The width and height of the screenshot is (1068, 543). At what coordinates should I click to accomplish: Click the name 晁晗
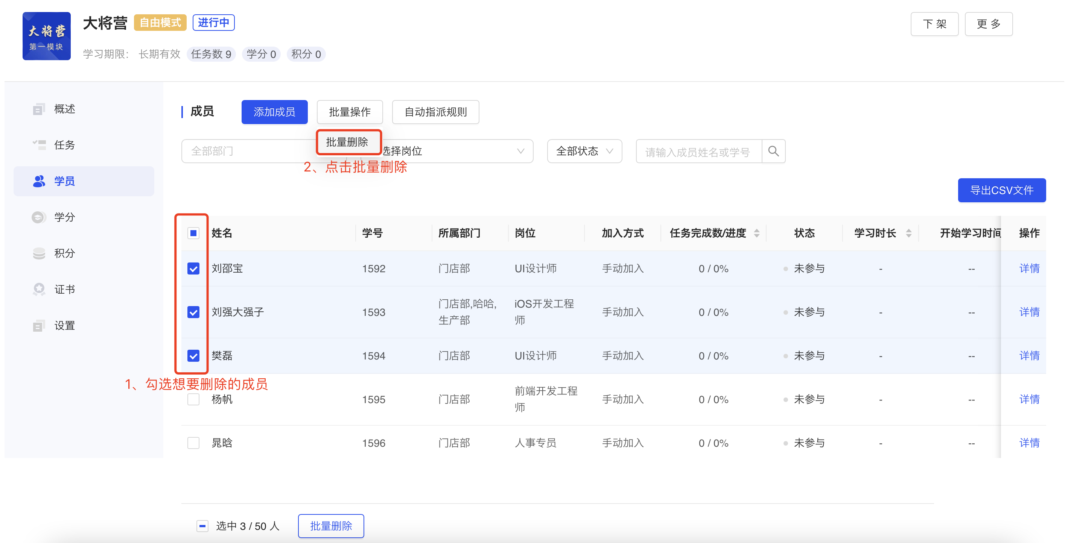(x=222, y=443)
